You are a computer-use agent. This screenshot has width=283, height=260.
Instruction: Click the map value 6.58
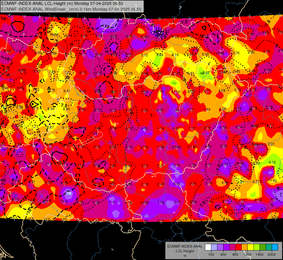point(223,128)
